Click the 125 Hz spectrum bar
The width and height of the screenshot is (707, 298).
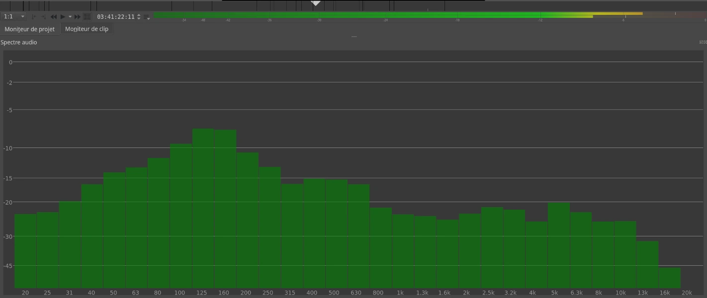click(x=203, y=209)
